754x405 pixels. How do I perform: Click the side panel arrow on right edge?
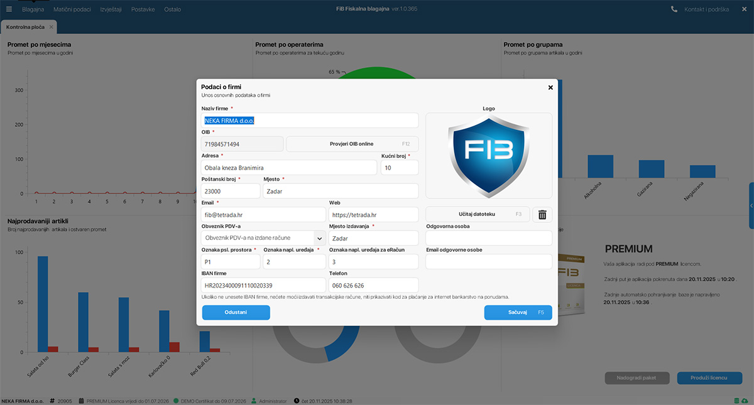751,206
